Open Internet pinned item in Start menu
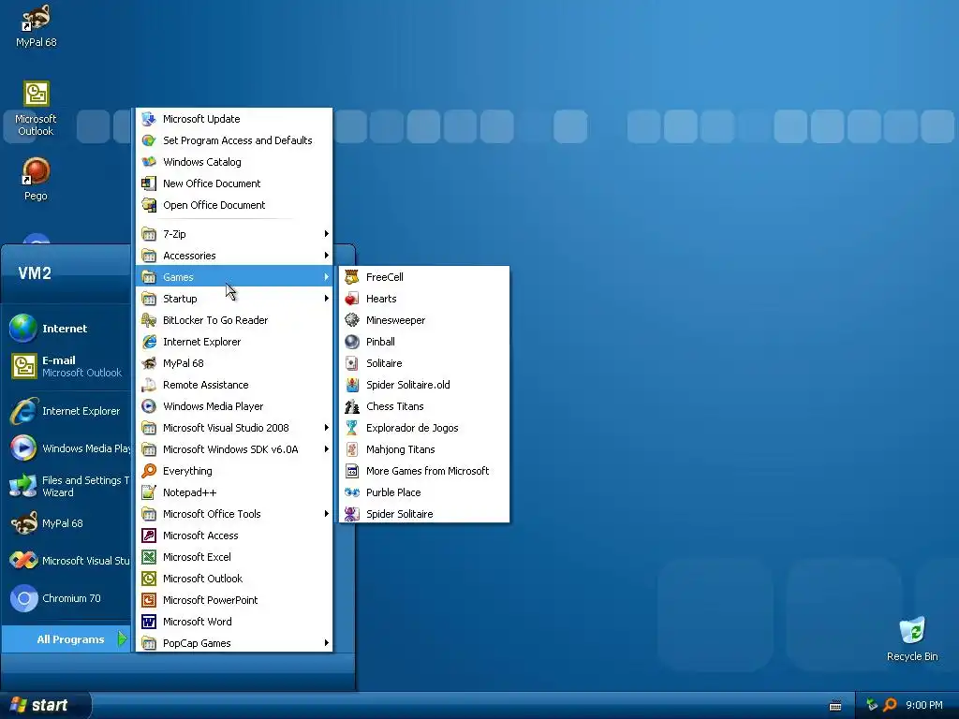 click(66, 329)
